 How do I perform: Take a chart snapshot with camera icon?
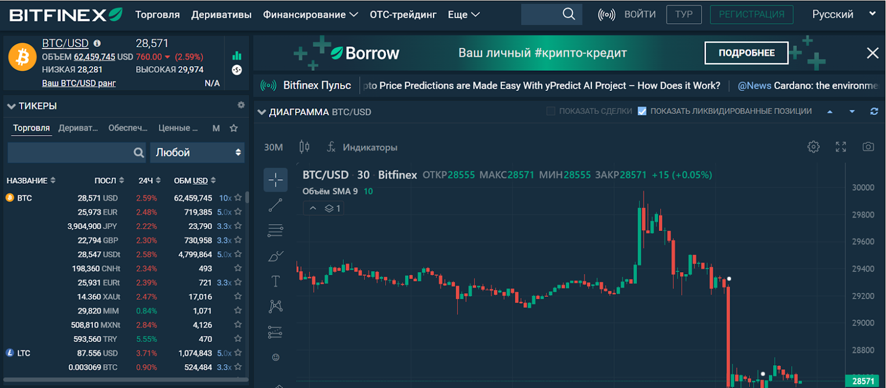tap(868, 147)
